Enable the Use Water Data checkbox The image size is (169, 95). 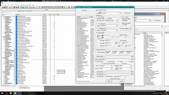(97, 24)
